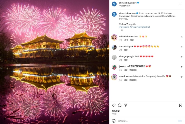View translation of jessie.n.x's comment
The width and height of the screenshot is (185, 124).
click(133, 70)
